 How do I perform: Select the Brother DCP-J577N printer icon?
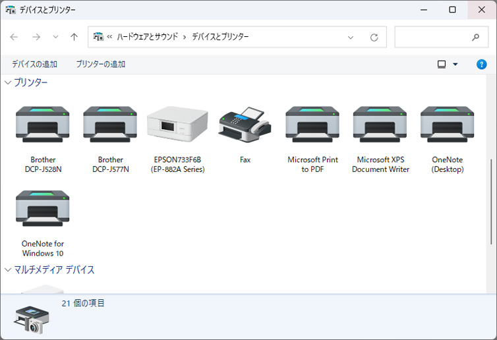click(x=110, y=124)
